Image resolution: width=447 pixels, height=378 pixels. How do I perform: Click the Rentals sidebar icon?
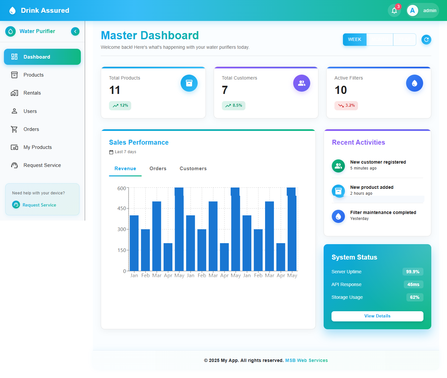pyautogui.click(x=14, y=93)
